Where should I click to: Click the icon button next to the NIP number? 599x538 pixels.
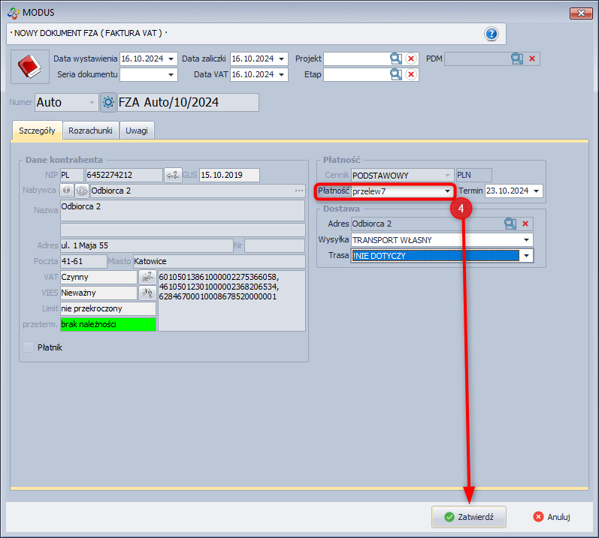(173, 175)
